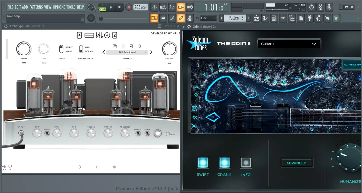Viewport: 362px width, 193px height.
Task: Open the touch controller hand icon
Action: (327, 18)
